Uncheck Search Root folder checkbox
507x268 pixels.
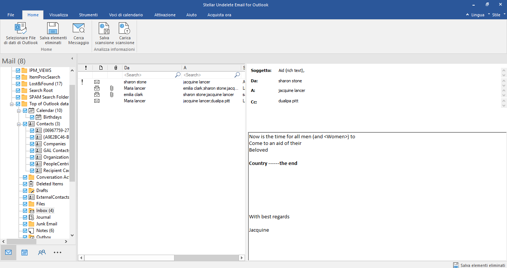click(18, 90)
